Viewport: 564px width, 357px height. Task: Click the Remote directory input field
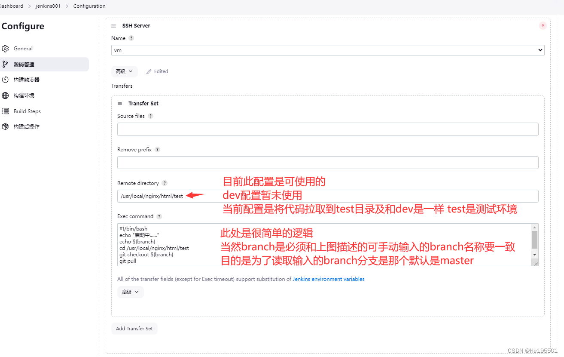[x=328, y=196]
